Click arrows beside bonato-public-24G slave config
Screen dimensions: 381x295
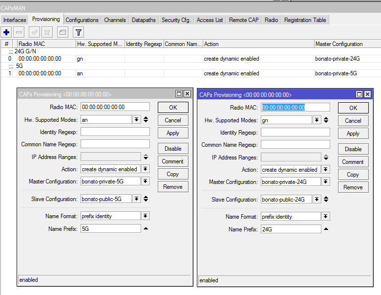[326, 199]
